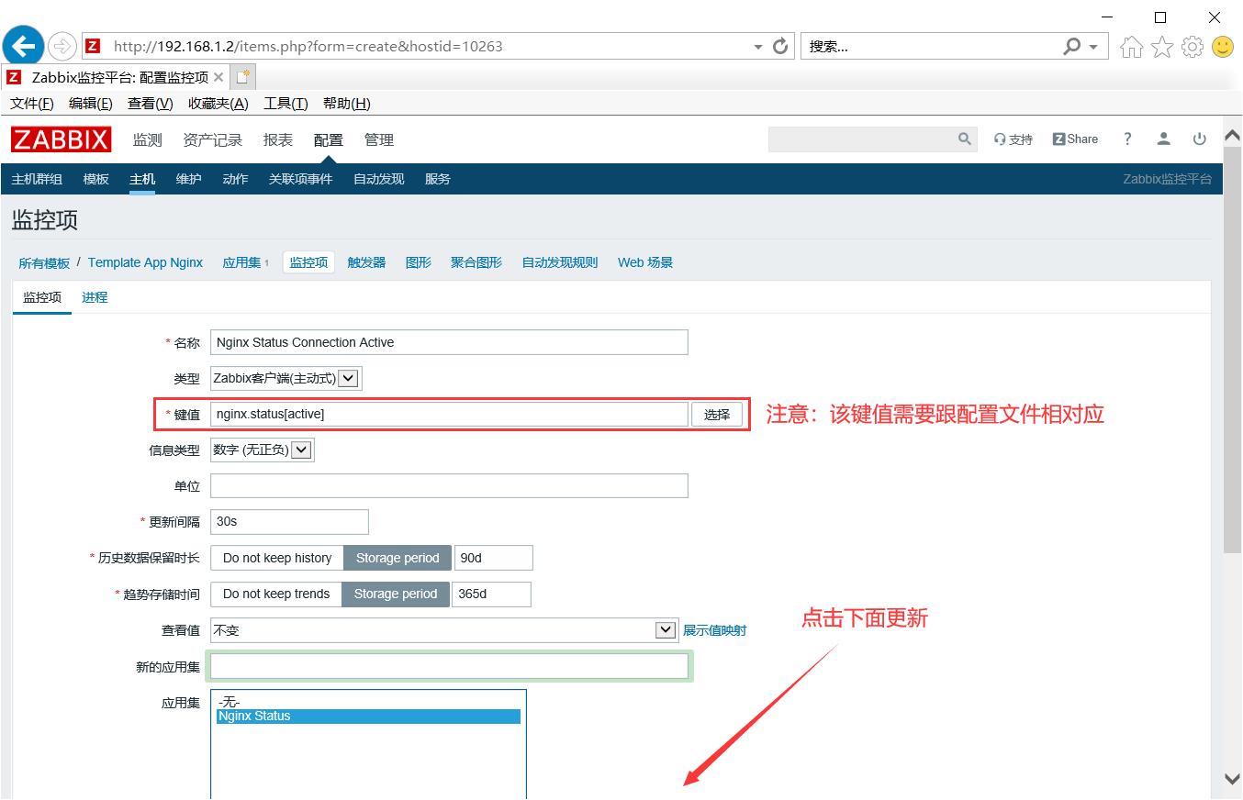
Task: Open the 触发器 link
Action: point(366,262)
